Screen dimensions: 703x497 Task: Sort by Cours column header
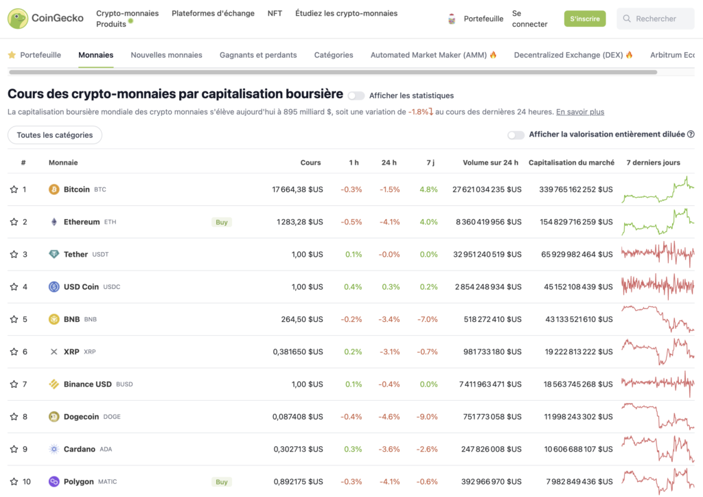point(311,163)
